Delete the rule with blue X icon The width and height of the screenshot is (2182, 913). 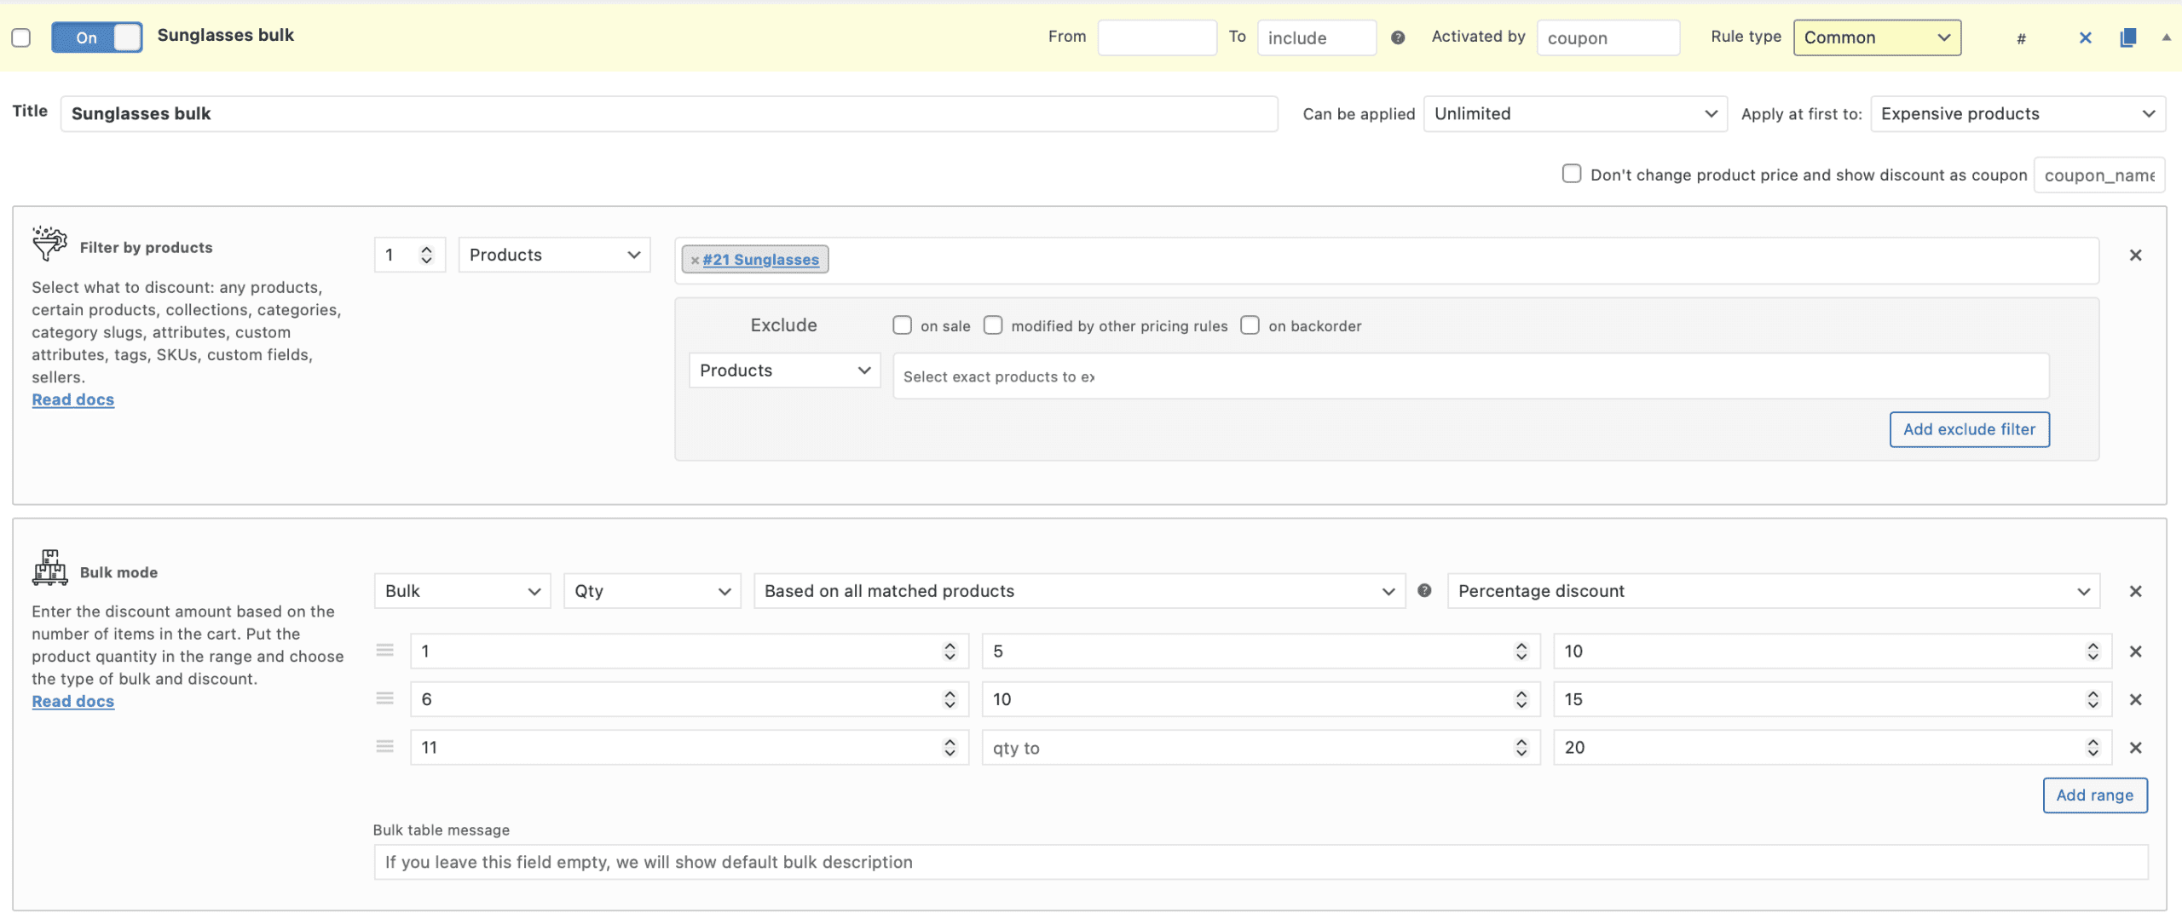click(x=2085, y=37)
